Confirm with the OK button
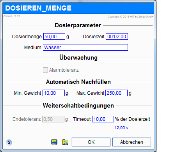The height and width of the screenshot is (152, 192). point(91,142)
